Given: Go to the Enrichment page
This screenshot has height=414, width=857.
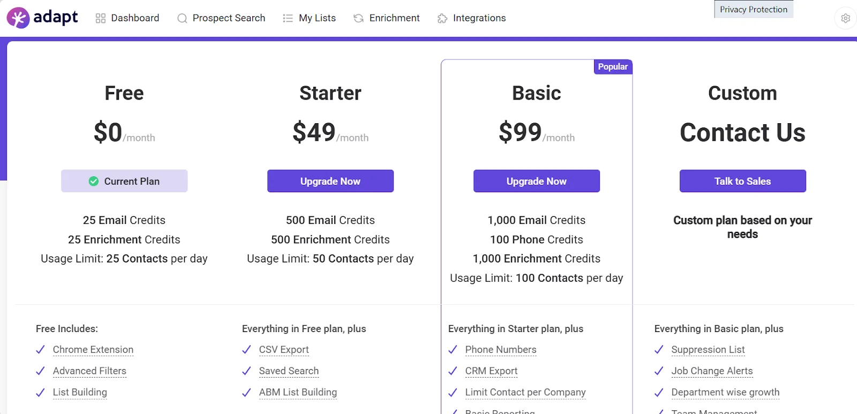Looking at the screenshot, I should coord(394,18).
